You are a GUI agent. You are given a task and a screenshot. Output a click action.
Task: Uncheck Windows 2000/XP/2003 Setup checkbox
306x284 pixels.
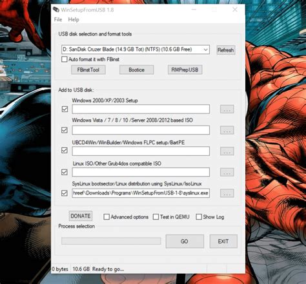pos(65,109)
